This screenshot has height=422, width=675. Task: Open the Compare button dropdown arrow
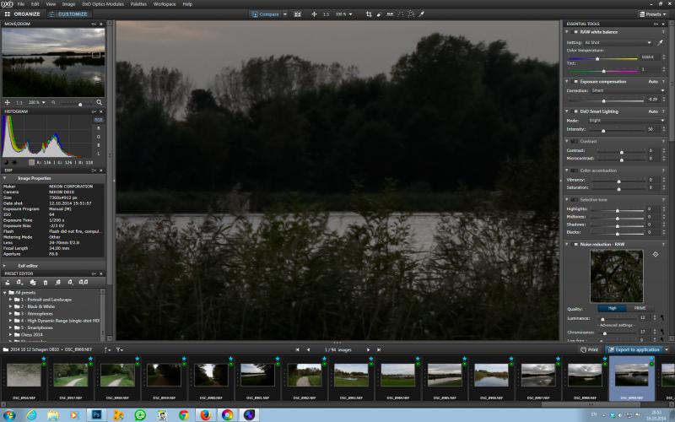[x=285, y=14]
